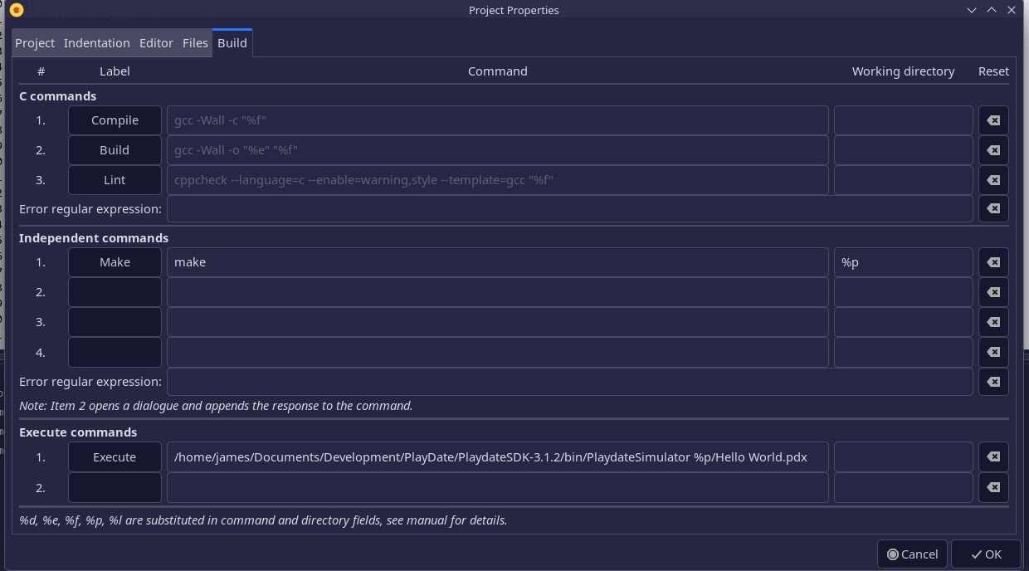The width and height of the screenshot is (1029, 571).
Task: Focus the make command field
Action: pos(498,262)
